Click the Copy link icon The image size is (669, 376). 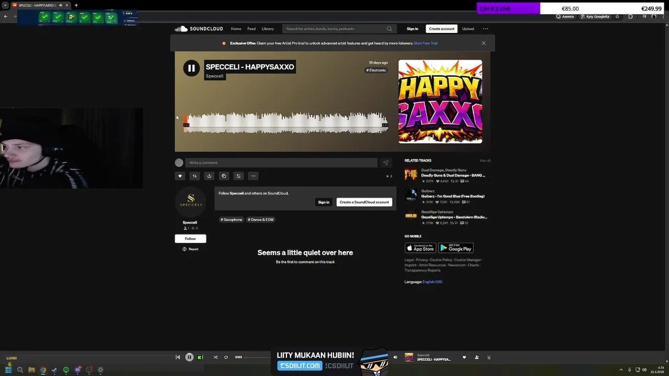tap(224, 176)
